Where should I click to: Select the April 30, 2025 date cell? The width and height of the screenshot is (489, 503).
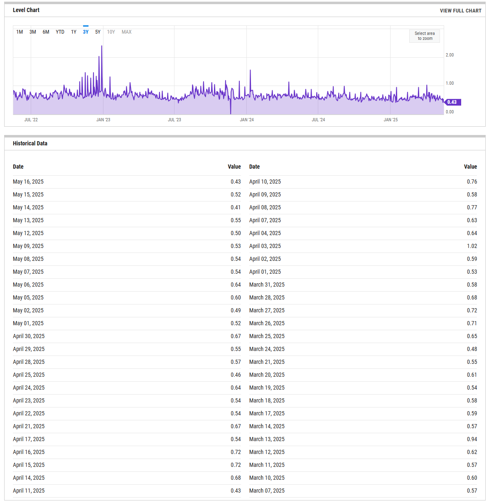pyautogui.click(x=29, y=336)
